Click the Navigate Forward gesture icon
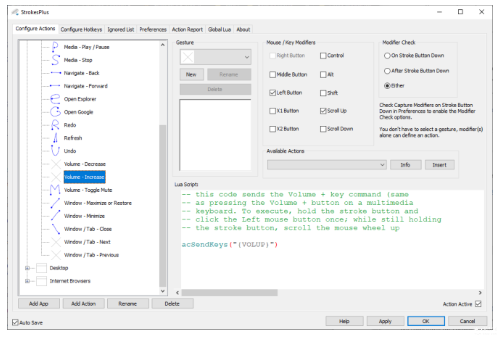 pos(55,86)
